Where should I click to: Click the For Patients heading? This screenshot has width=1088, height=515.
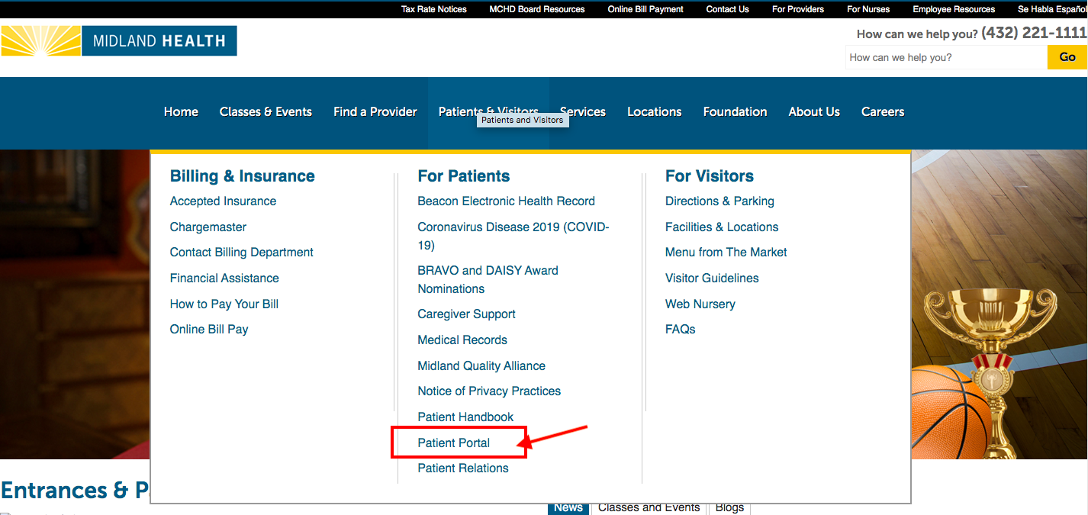pos(464,176)
